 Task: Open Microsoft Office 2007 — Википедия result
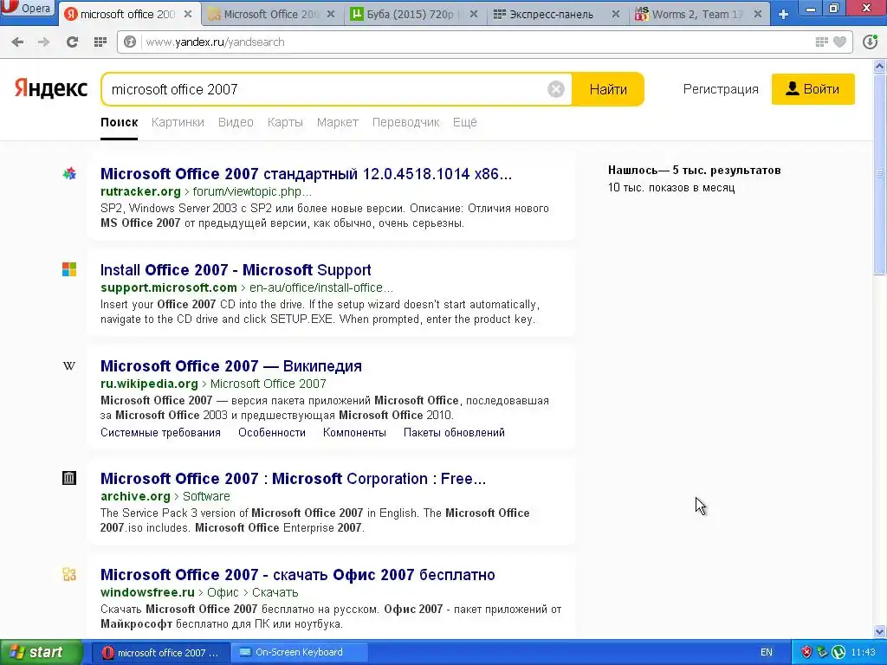tap(230, 366)
